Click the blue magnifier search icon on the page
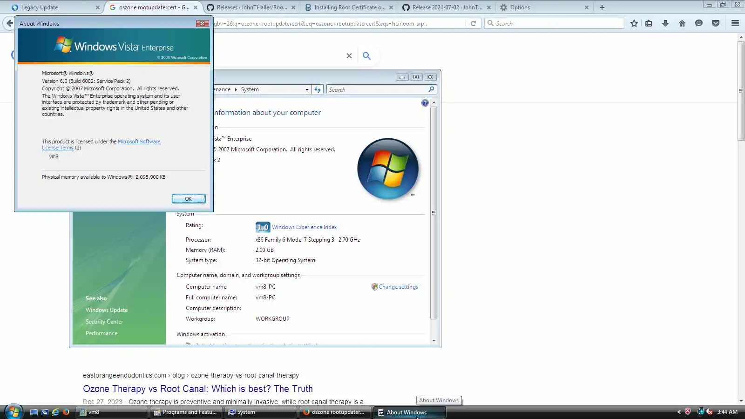Screen dimensions: 745x419 click(x=367, y=56)
